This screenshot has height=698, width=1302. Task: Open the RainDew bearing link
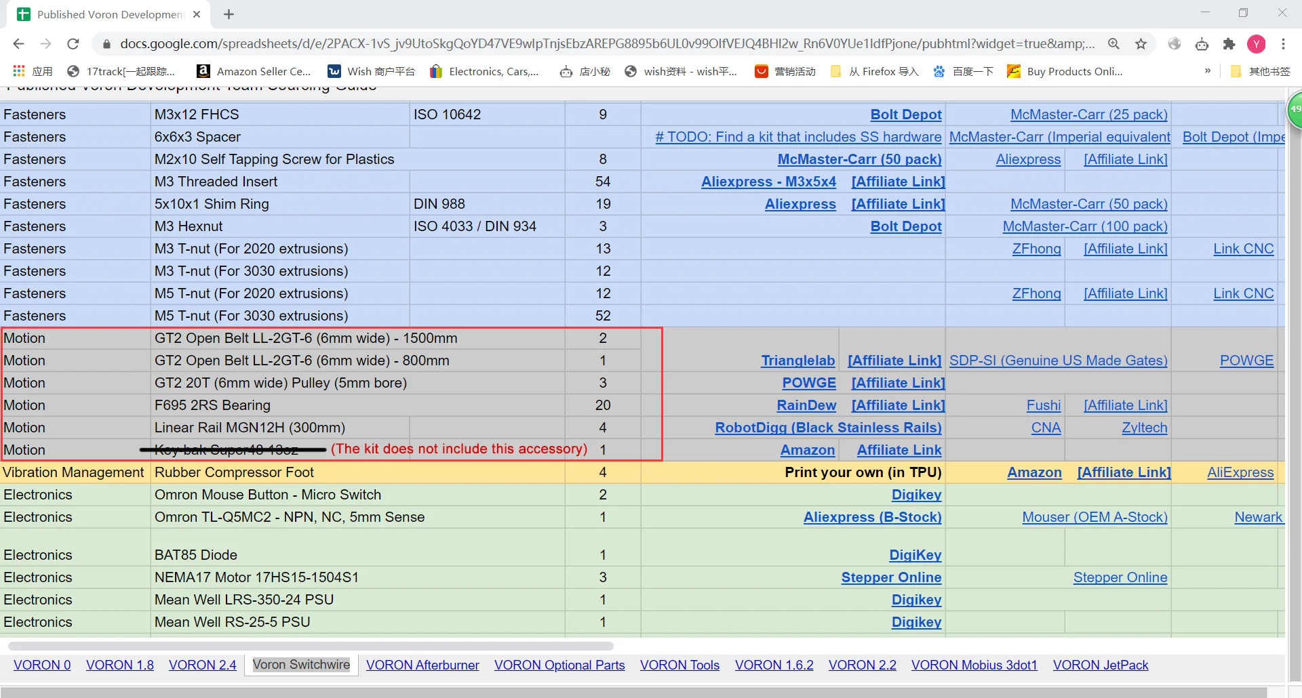(x=806, y=405)
